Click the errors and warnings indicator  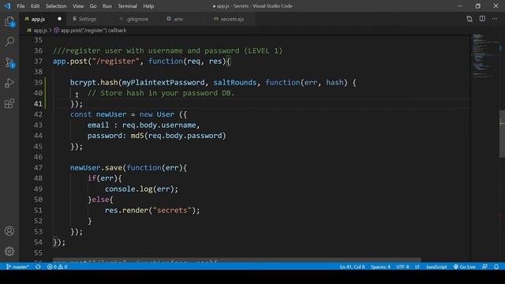[57, 267]
